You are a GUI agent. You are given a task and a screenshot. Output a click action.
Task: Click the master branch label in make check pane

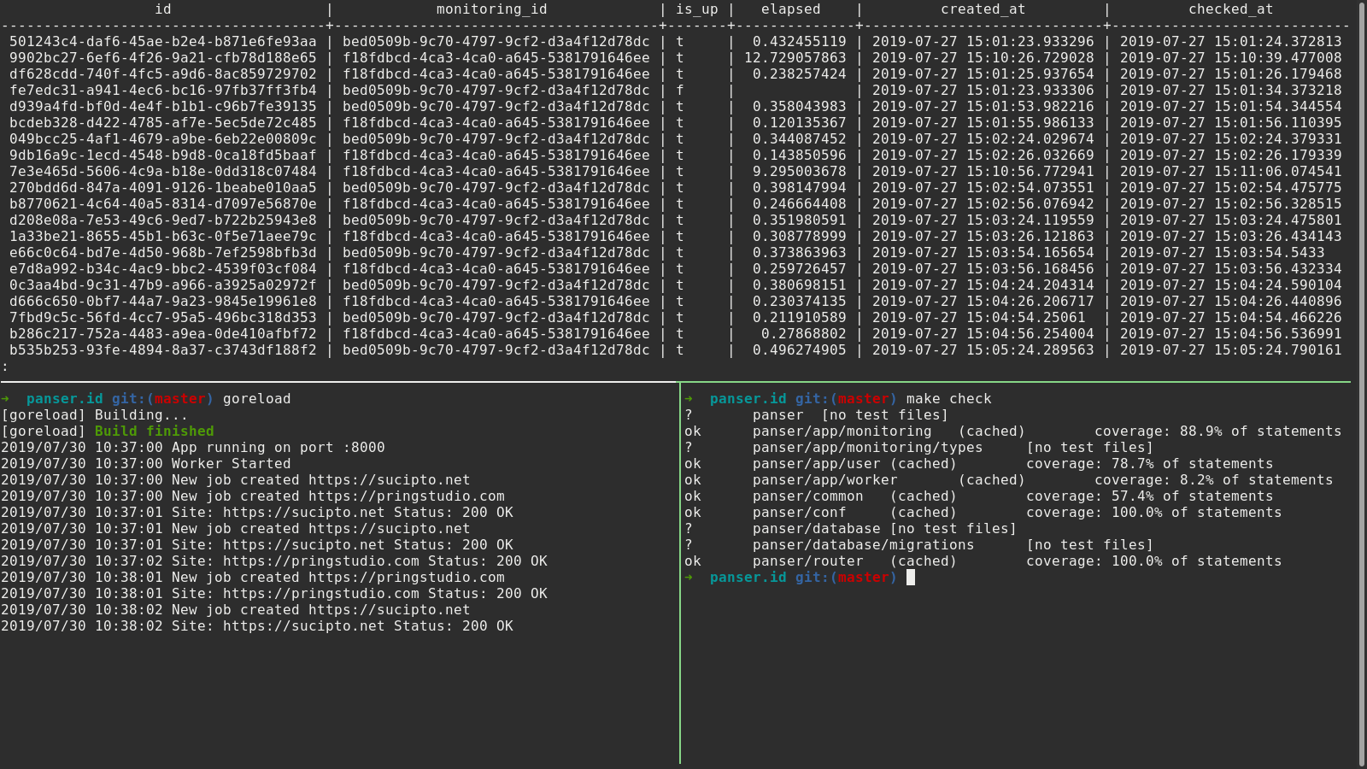pyautogui.click(x=863, y=398)
